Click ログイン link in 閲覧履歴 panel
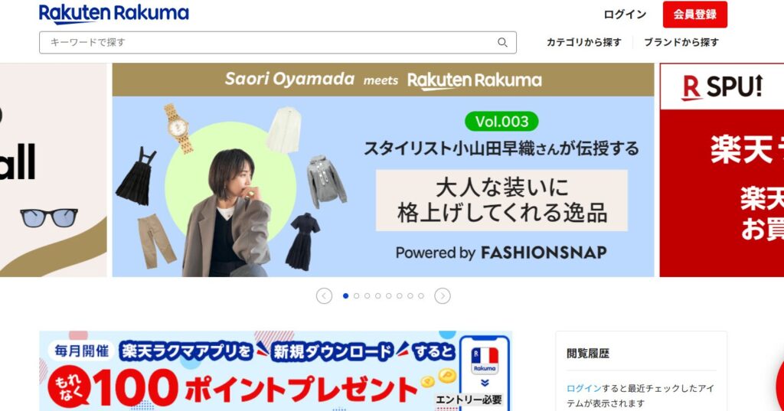This screenshot has width=784, height=411. click(x=584, y=389)
